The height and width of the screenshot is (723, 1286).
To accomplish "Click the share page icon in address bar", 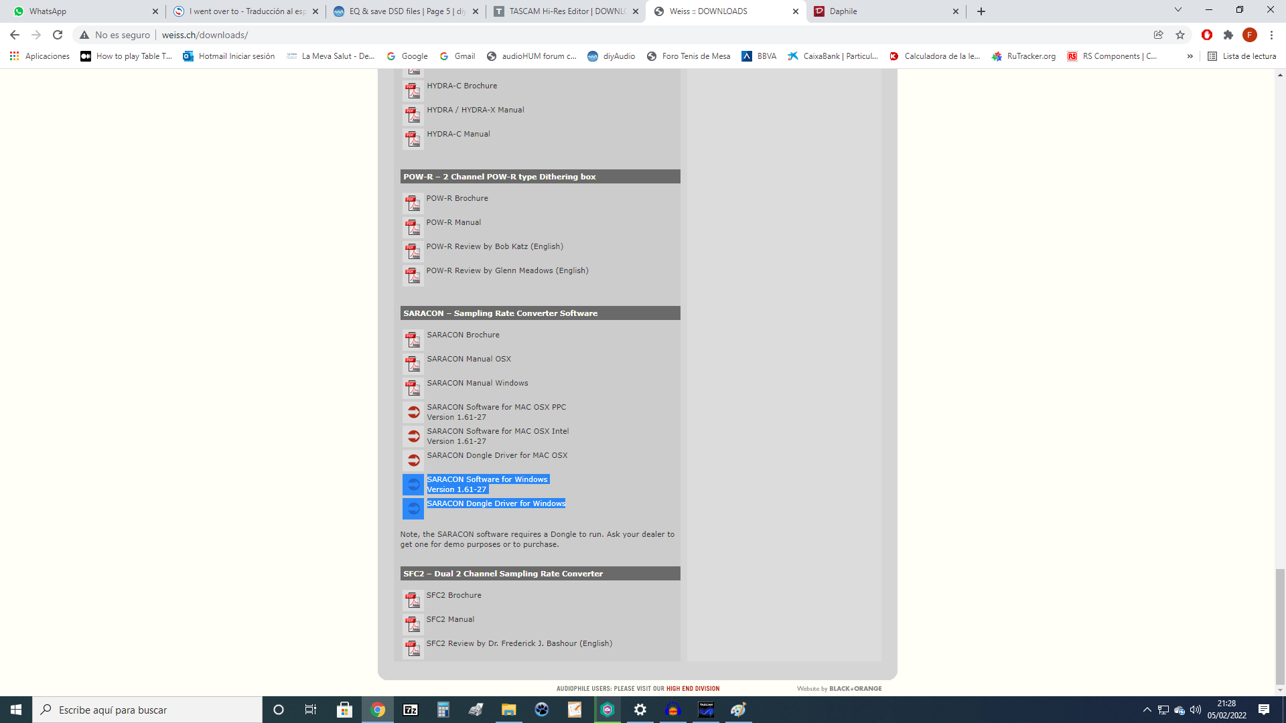I will point(1158,35).
